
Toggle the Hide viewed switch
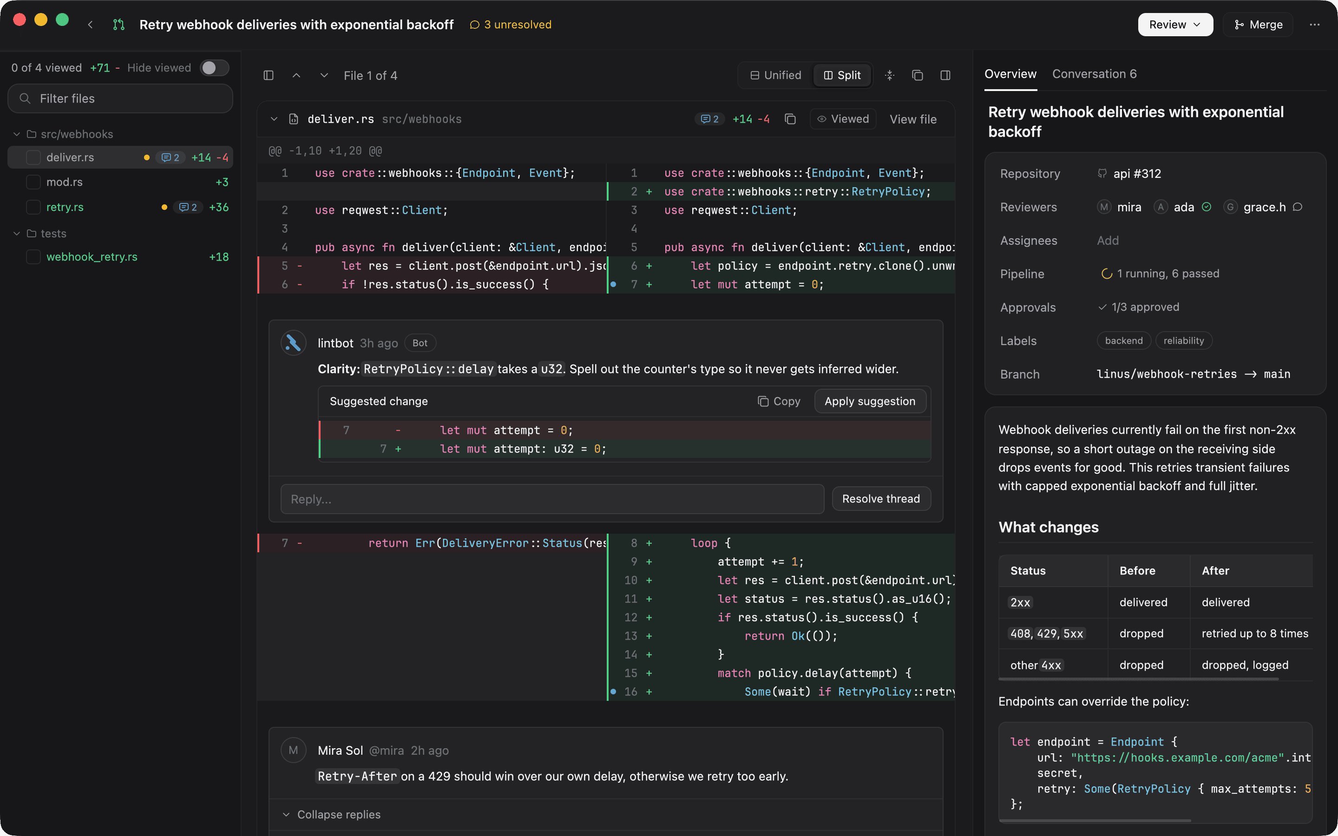(215, 67)
